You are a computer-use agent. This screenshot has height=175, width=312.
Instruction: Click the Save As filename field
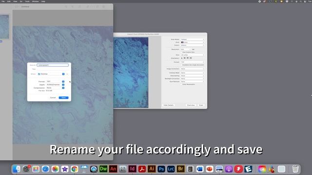(x=53, y=65)
